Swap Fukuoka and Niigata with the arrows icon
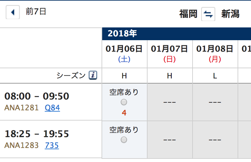251x162 pixels. pos(208,14)
